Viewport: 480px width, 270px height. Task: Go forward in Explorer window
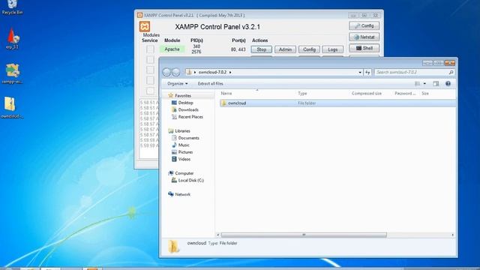click(x=176, y=72)
